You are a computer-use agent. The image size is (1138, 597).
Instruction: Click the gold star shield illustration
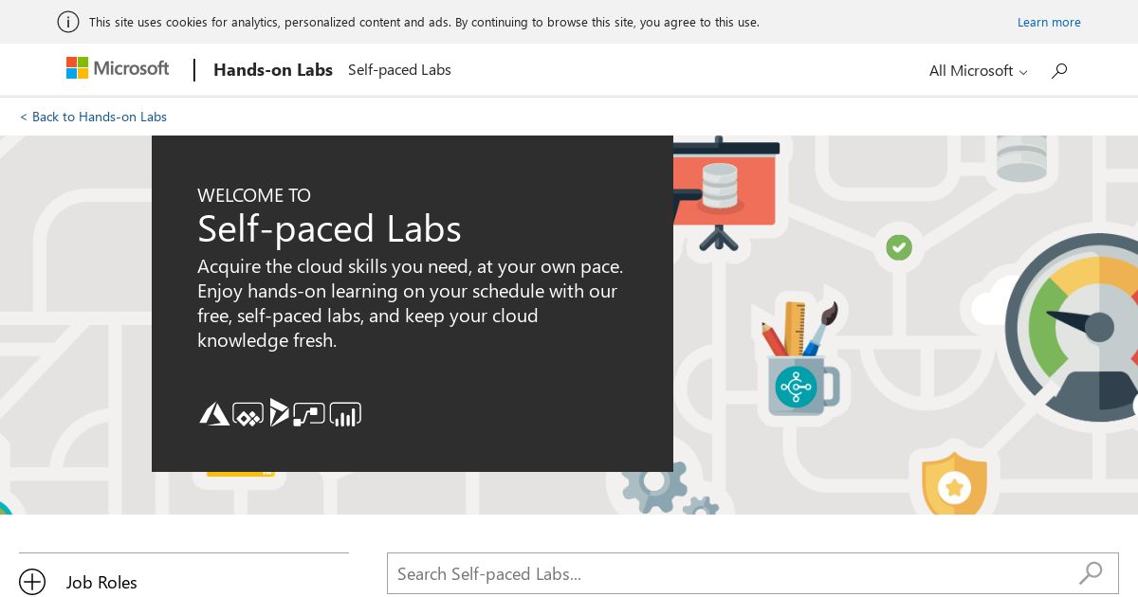954,486
